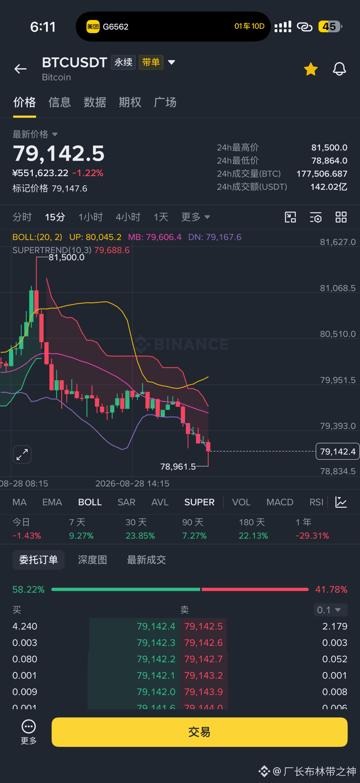Expand the BTCUSDT pair selector arrow

(172, 62)
